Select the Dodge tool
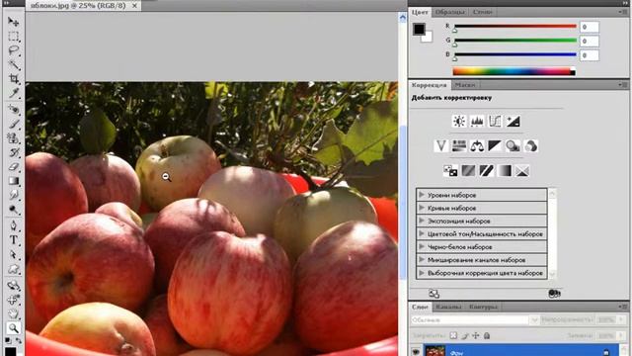This screenshot has width=632, height=356. 13,210
